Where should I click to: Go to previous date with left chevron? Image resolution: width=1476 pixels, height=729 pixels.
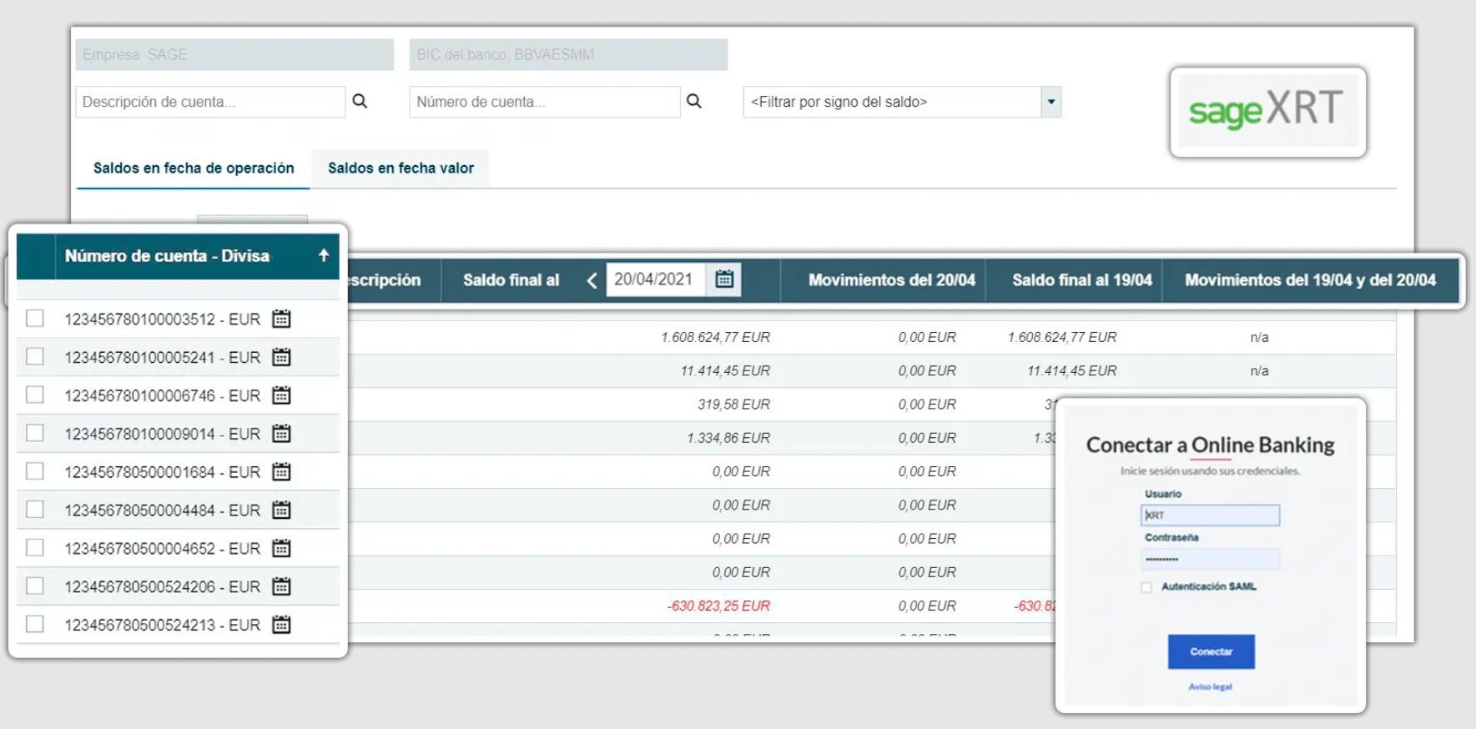[x=592, y=280]
